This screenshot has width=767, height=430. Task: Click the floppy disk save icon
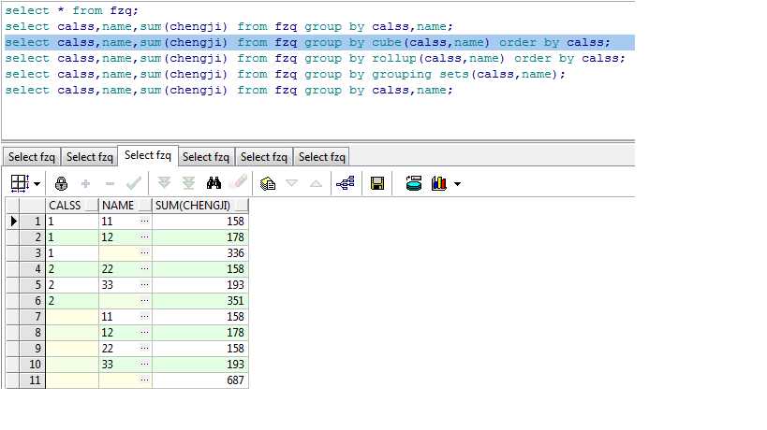[x=377, y=183]
